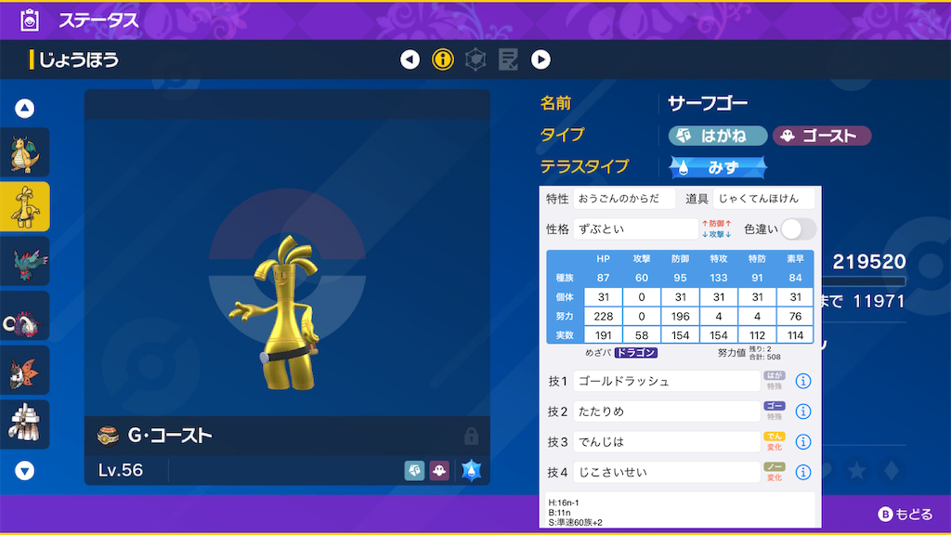Click the ghost type icon near level

(x=439, y=470)
